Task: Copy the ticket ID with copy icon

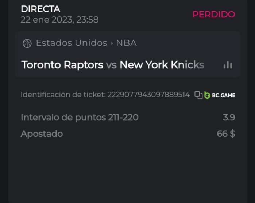Action: (198, 95)
